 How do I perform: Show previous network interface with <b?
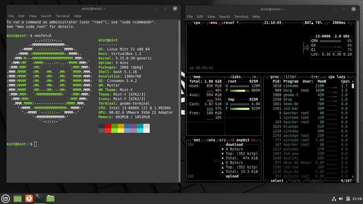point(232,140)
